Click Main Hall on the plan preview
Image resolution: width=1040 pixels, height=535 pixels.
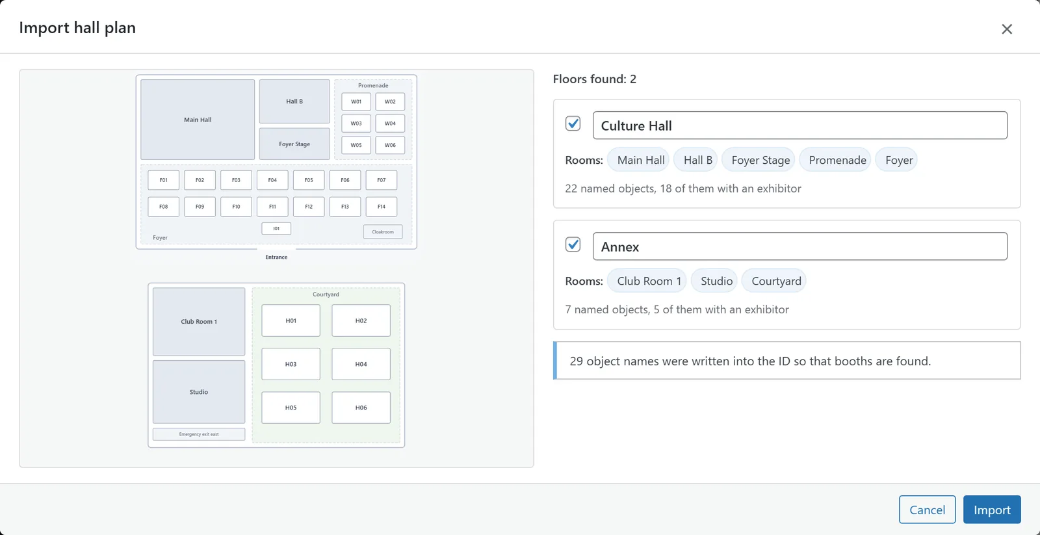click(198, 120)
